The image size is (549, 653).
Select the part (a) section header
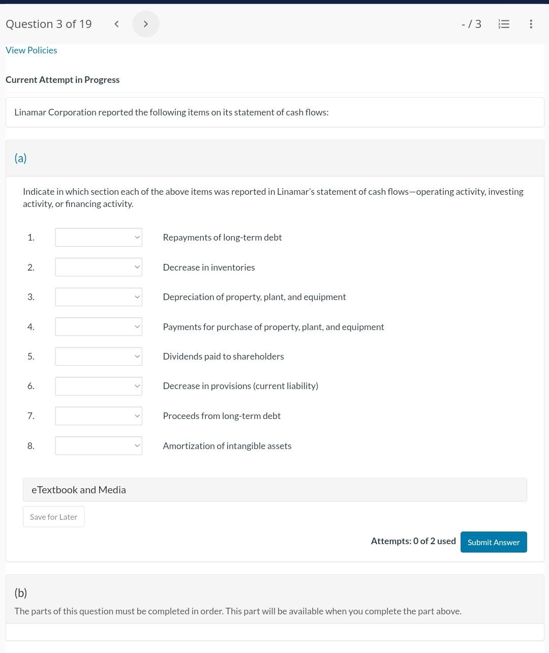tap(20, 158)
